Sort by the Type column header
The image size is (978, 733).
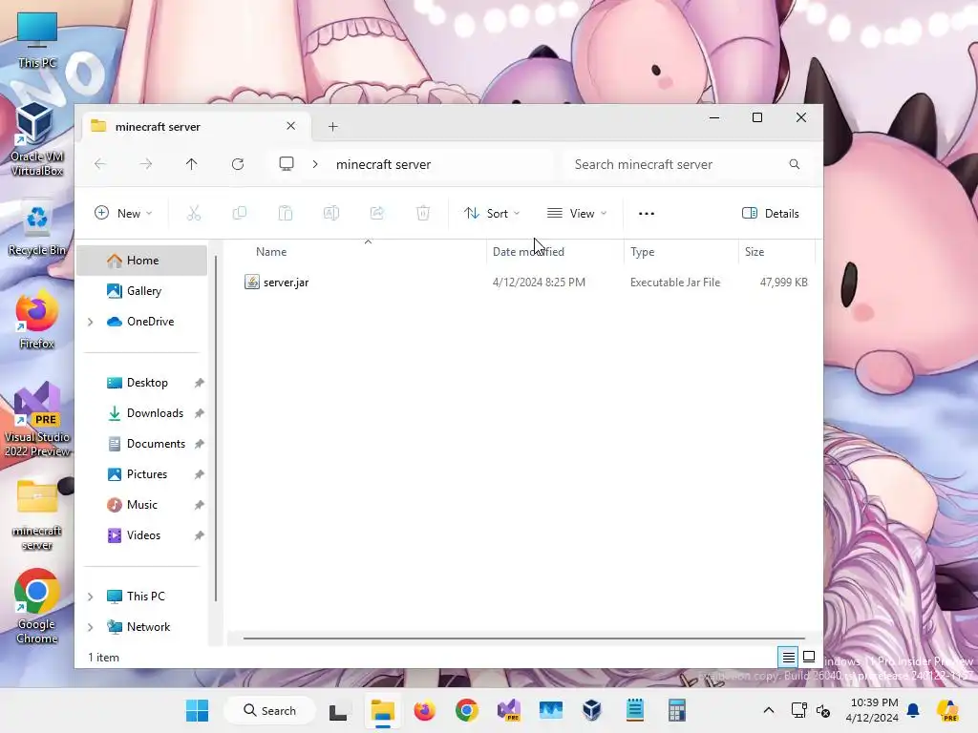click(643, 252)
